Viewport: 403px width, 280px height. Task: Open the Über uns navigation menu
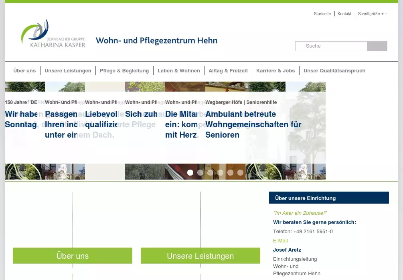[24, 71]
